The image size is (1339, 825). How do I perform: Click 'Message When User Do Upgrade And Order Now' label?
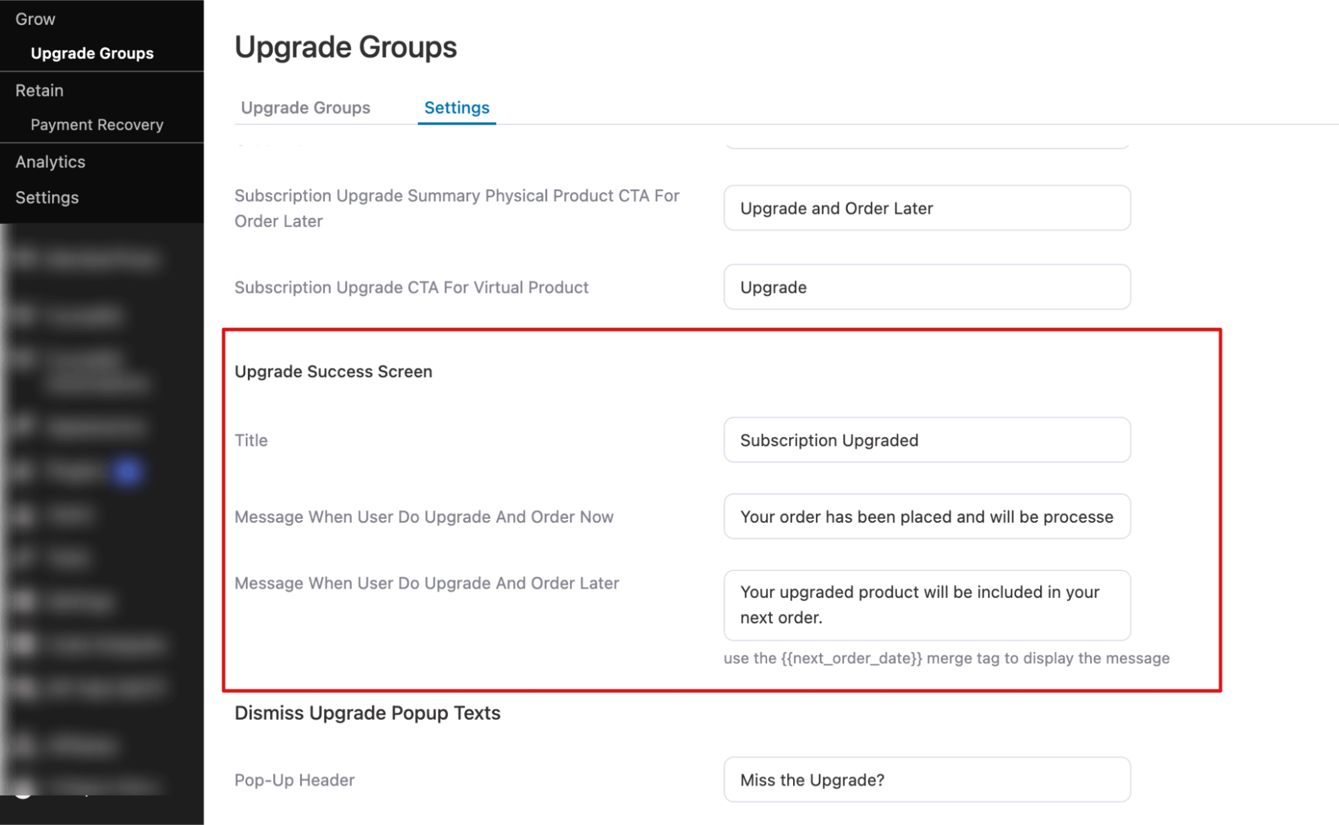423,517
